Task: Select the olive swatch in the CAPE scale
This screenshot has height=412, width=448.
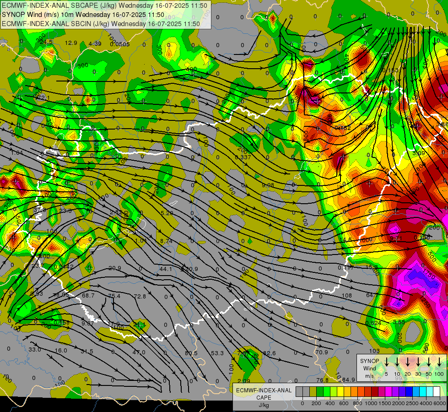Action: [x=313, y=391]
